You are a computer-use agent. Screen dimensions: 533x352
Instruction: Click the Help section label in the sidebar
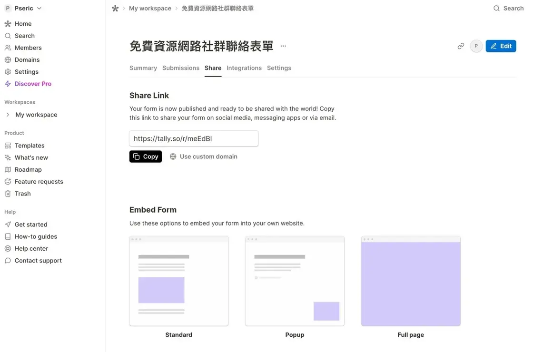[10, 212]
